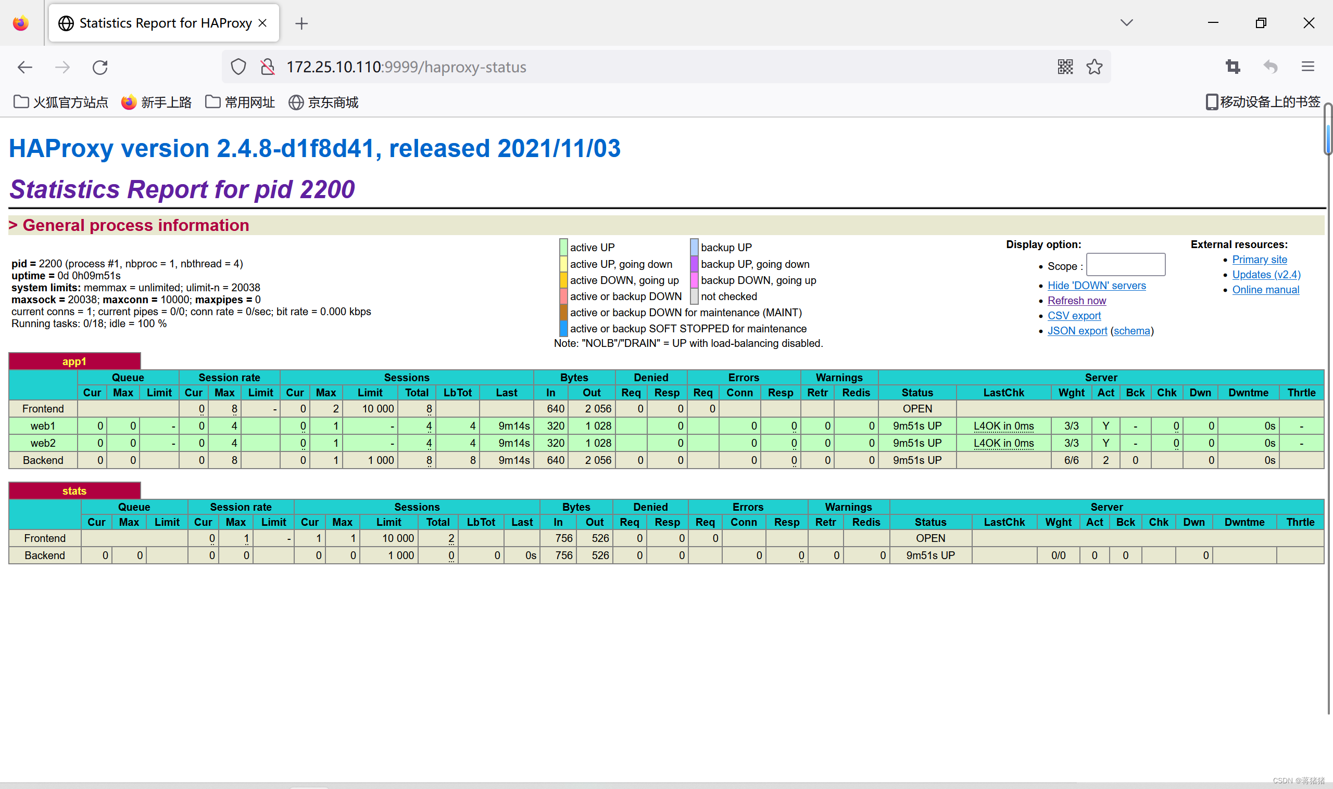Click stats Backend 9m51s UP status
This screenshot has width=1333, height=789.
(930, 555)
